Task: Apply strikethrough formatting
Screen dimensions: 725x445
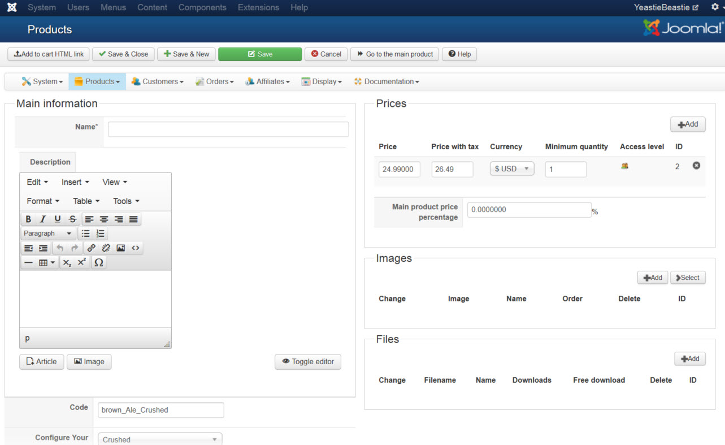Action: (x=72, y=219)
